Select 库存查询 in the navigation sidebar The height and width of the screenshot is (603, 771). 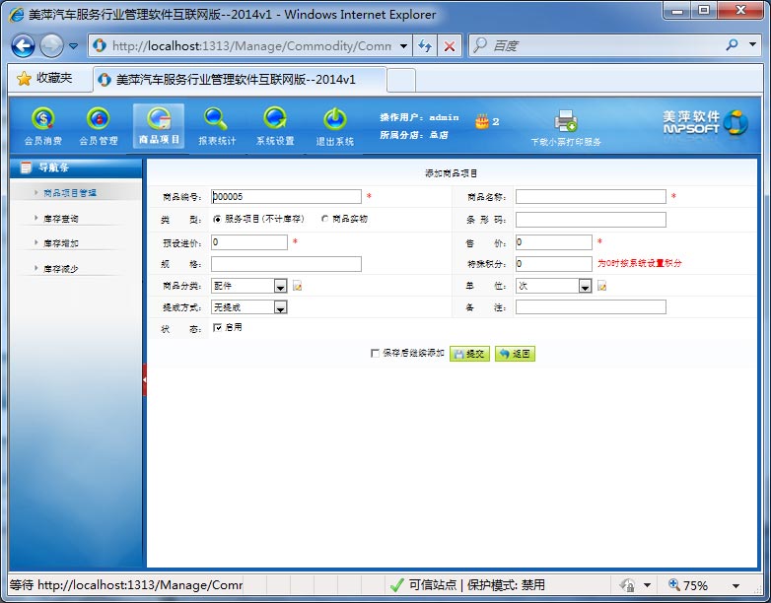(x=61, y=218)
